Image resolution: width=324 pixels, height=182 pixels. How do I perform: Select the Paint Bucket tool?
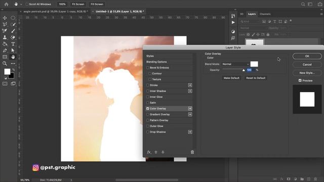click(x=5, y=44)
